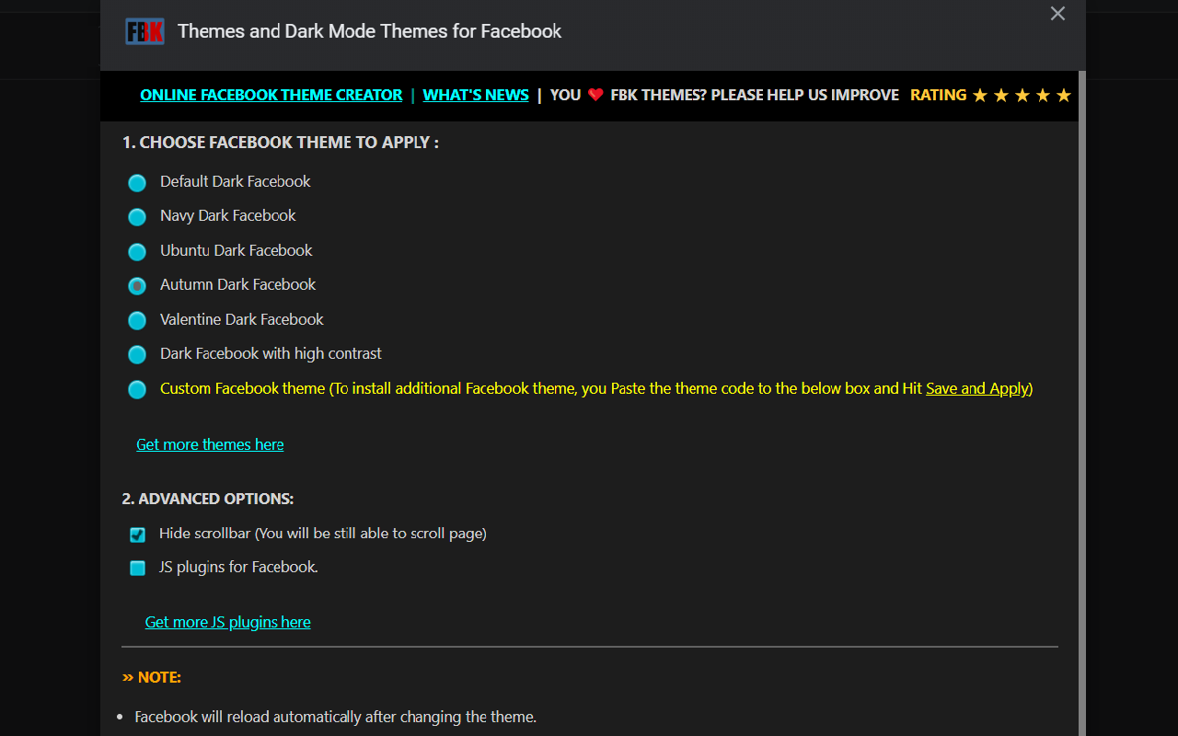
Task: Open the What's News link
Action: point(476,95)
